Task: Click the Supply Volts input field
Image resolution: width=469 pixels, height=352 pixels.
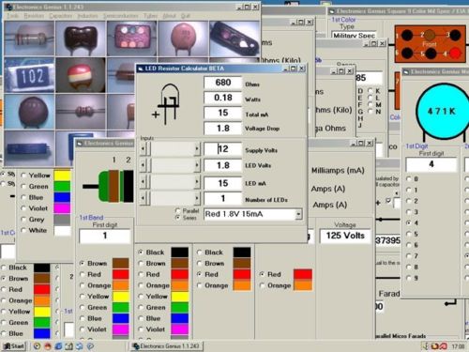Action: 223,149
